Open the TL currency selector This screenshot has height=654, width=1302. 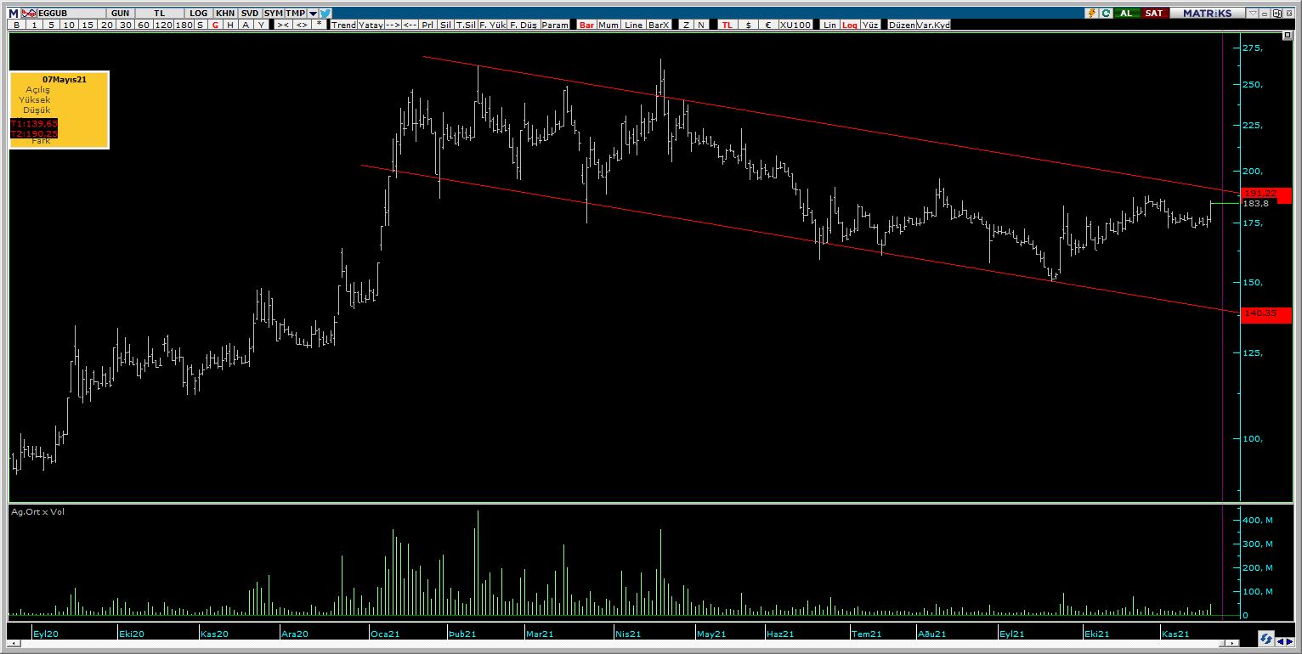(x=159, y=14)
